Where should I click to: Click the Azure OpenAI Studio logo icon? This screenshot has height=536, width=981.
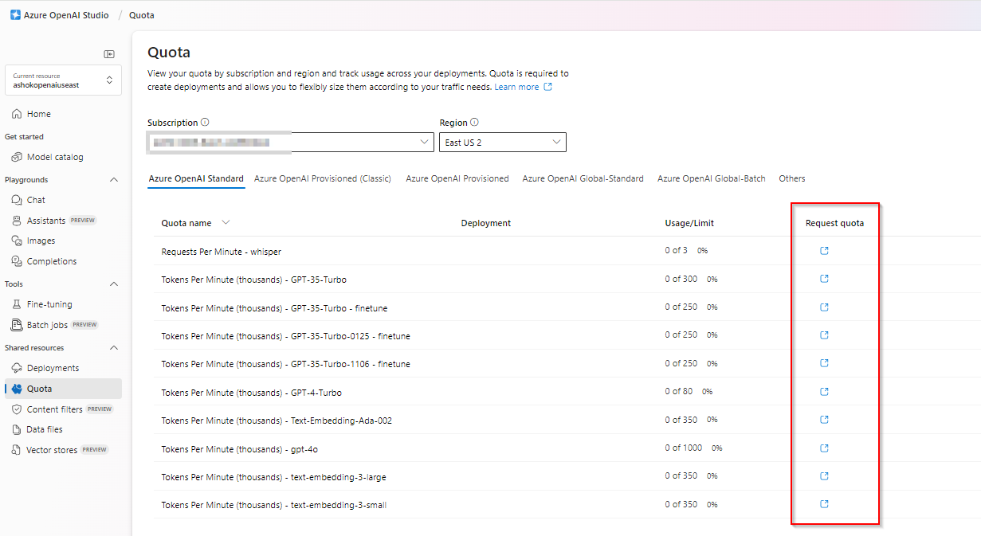16,15
